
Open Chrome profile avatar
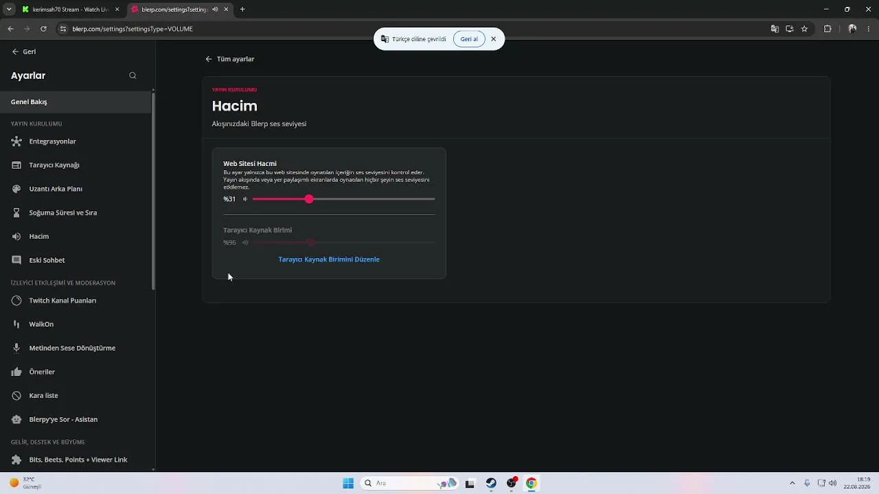[x=852, y=29]
